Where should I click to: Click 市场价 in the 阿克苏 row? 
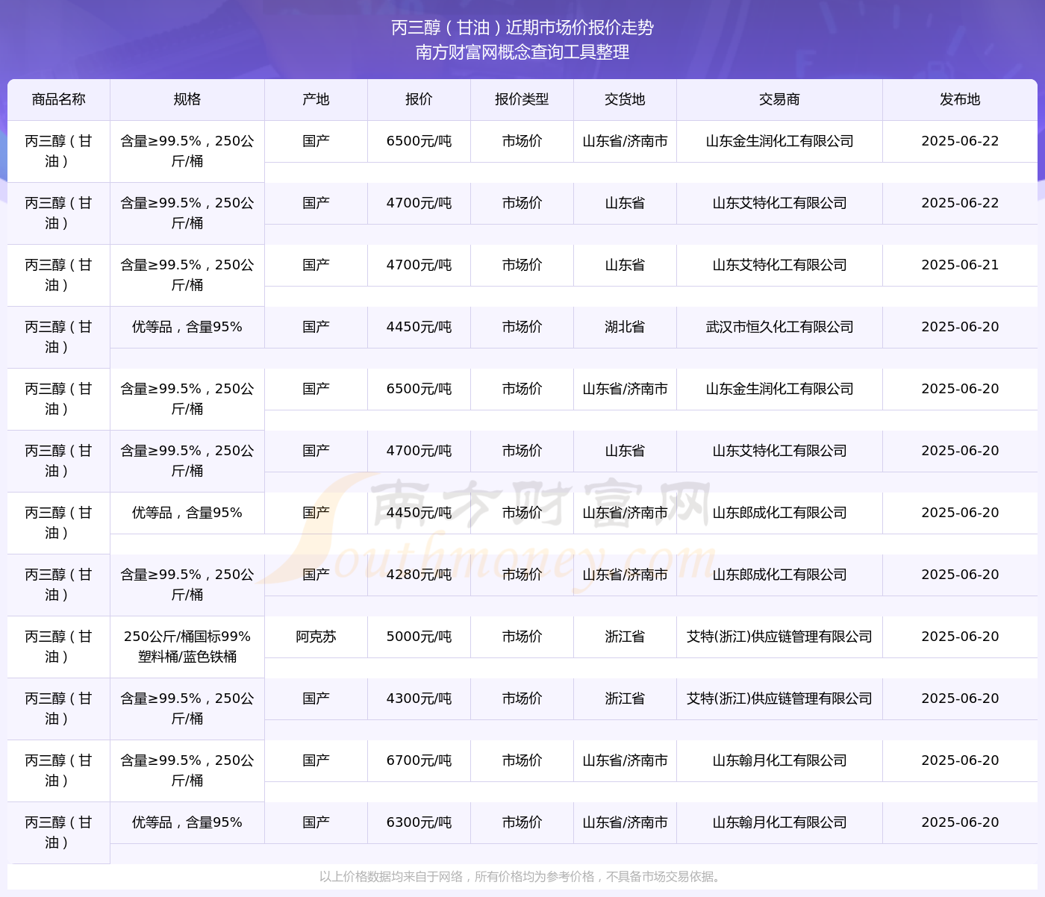click(x=522, y=637)
